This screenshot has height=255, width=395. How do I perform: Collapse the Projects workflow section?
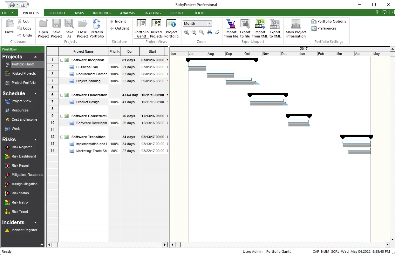(x=35, y=57)
